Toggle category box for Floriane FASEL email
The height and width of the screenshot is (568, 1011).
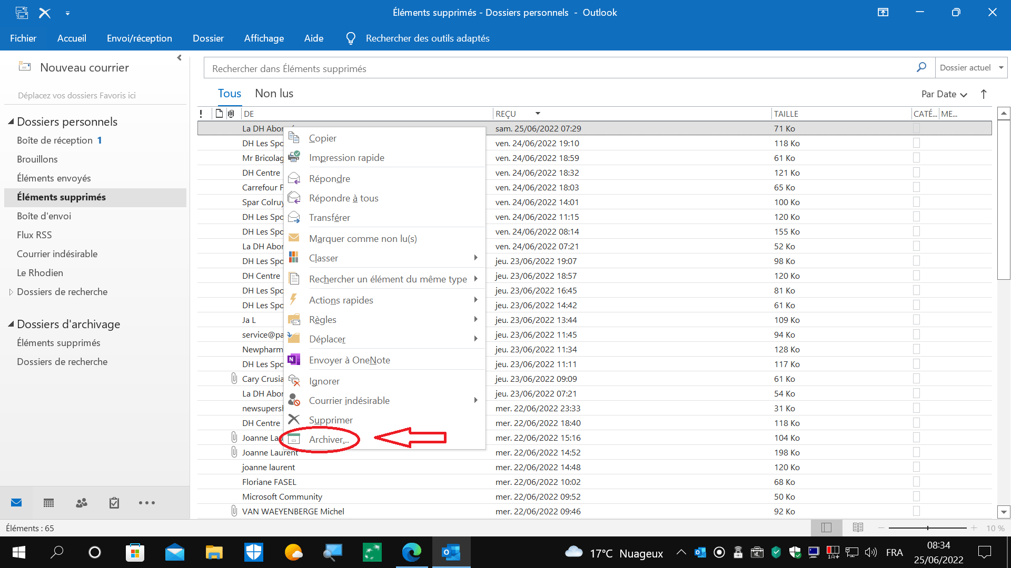point(916,482)
